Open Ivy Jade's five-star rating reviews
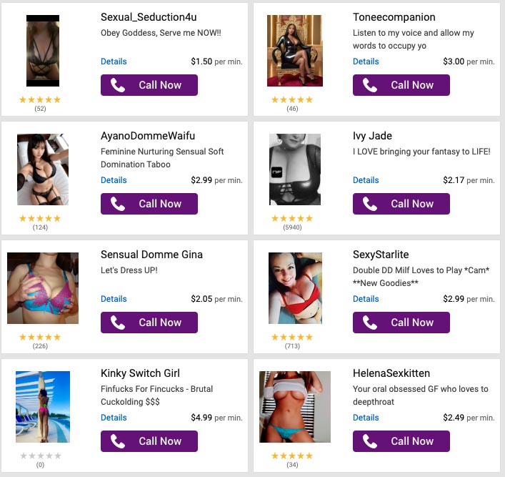The width and height of the screenshot is (505, 477). pyautogui.click(x=291, y=219)
